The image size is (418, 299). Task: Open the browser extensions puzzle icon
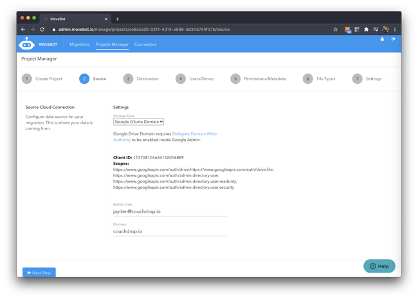click(x=366, y=29)
